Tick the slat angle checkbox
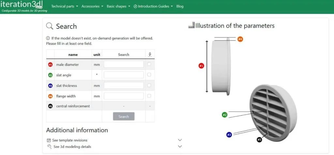This screenshot has width=334, height=155. (x=149, y=75)
